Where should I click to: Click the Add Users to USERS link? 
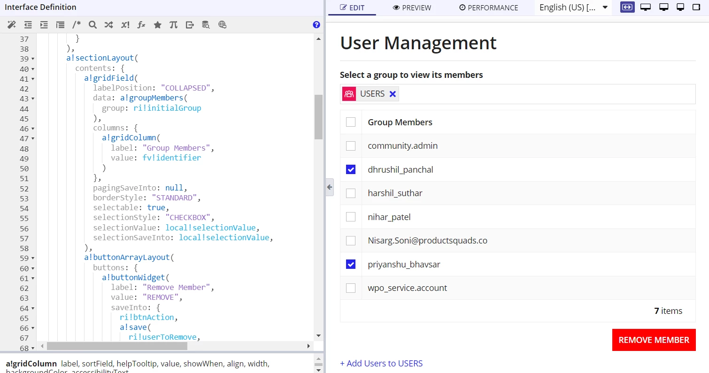(x=381, y=364)
